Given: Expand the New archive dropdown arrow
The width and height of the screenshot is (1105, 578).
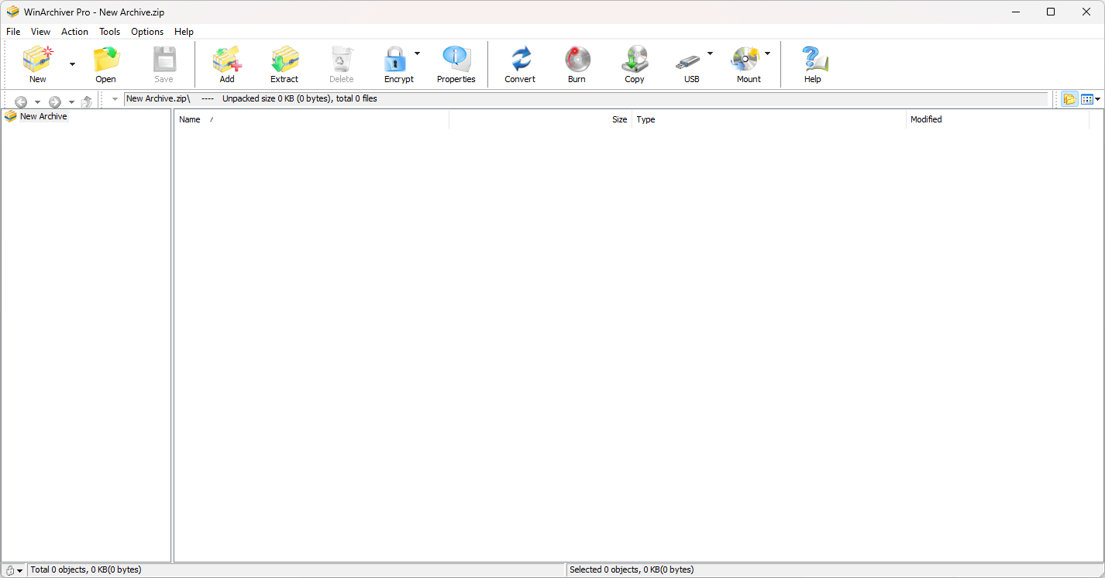Looking at the screenshot, I should [72, 64].
